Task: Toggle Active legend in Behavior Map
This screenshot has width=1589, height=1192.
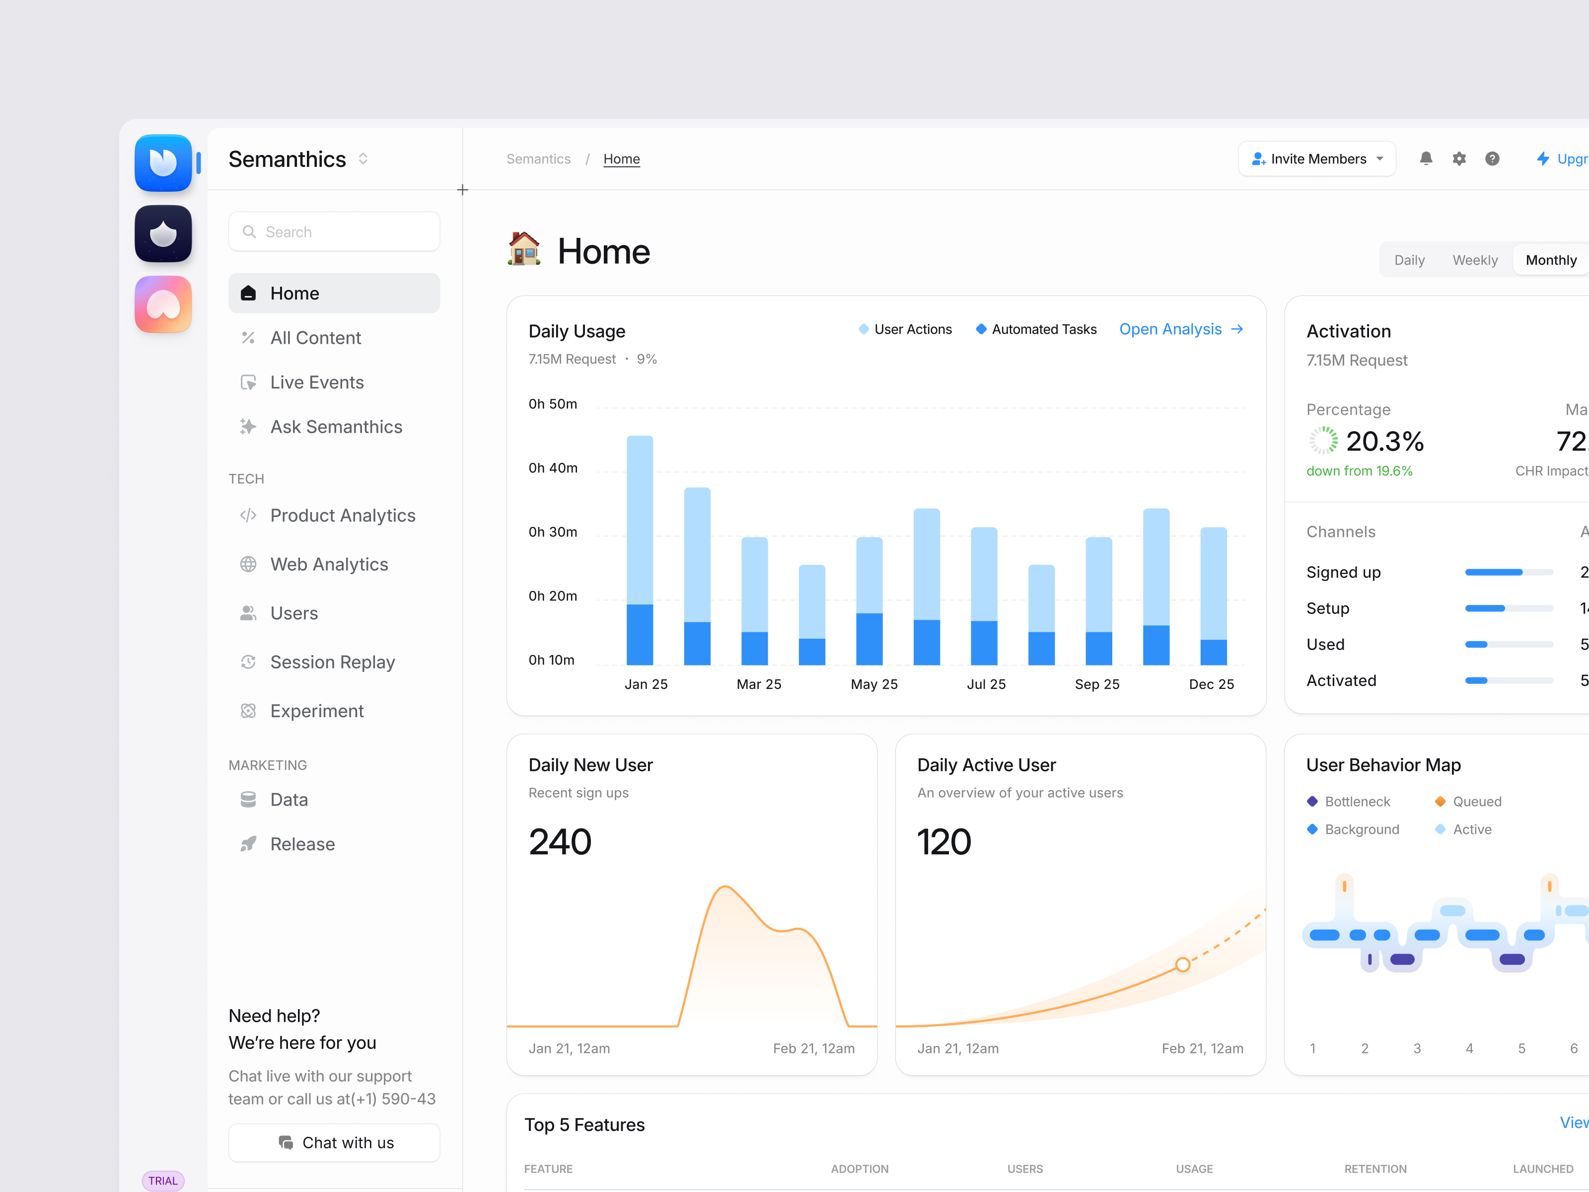Action: point(1463,829)
